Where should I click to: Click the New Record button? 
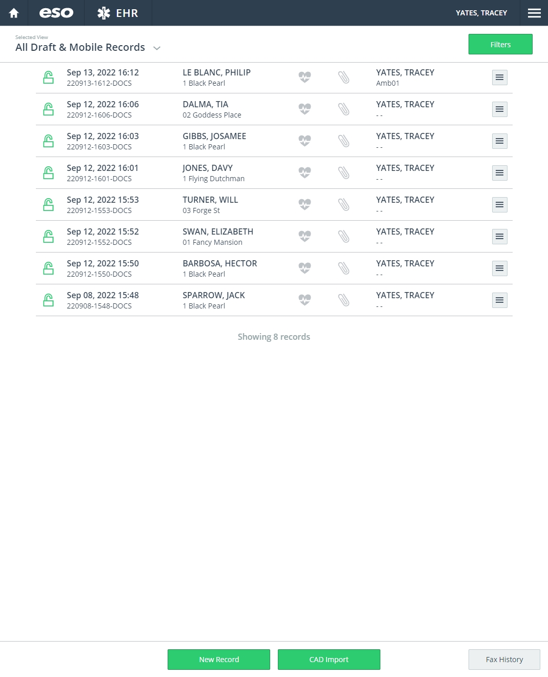coord(219,660)
